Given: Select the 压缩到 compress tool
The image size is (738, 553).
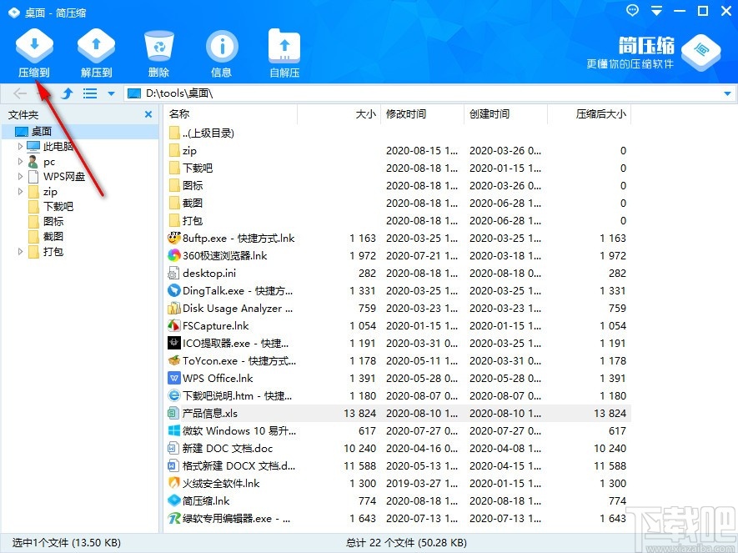Looking at the screenshot, I should click(x=33, y=52).
